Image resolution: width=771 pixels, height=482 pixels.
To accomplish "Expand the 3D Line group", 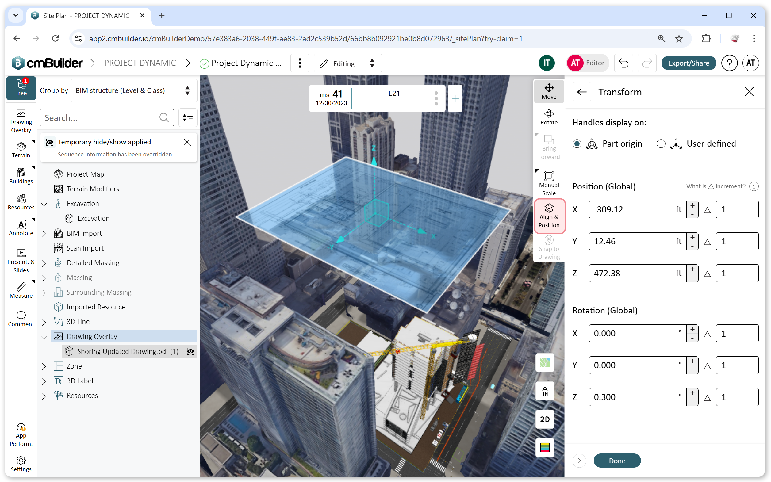I will (44, 322).
